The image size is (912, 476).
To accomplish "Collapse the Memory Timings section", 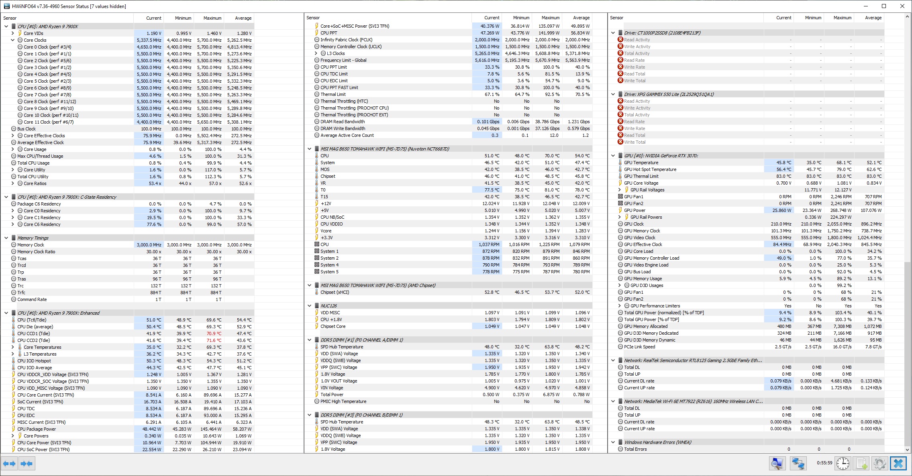I will click(x=6, y=238).
